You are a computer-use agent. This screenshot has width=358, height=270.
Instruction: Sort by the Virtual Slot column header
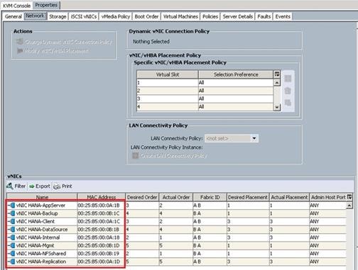(x=168, y=74)
